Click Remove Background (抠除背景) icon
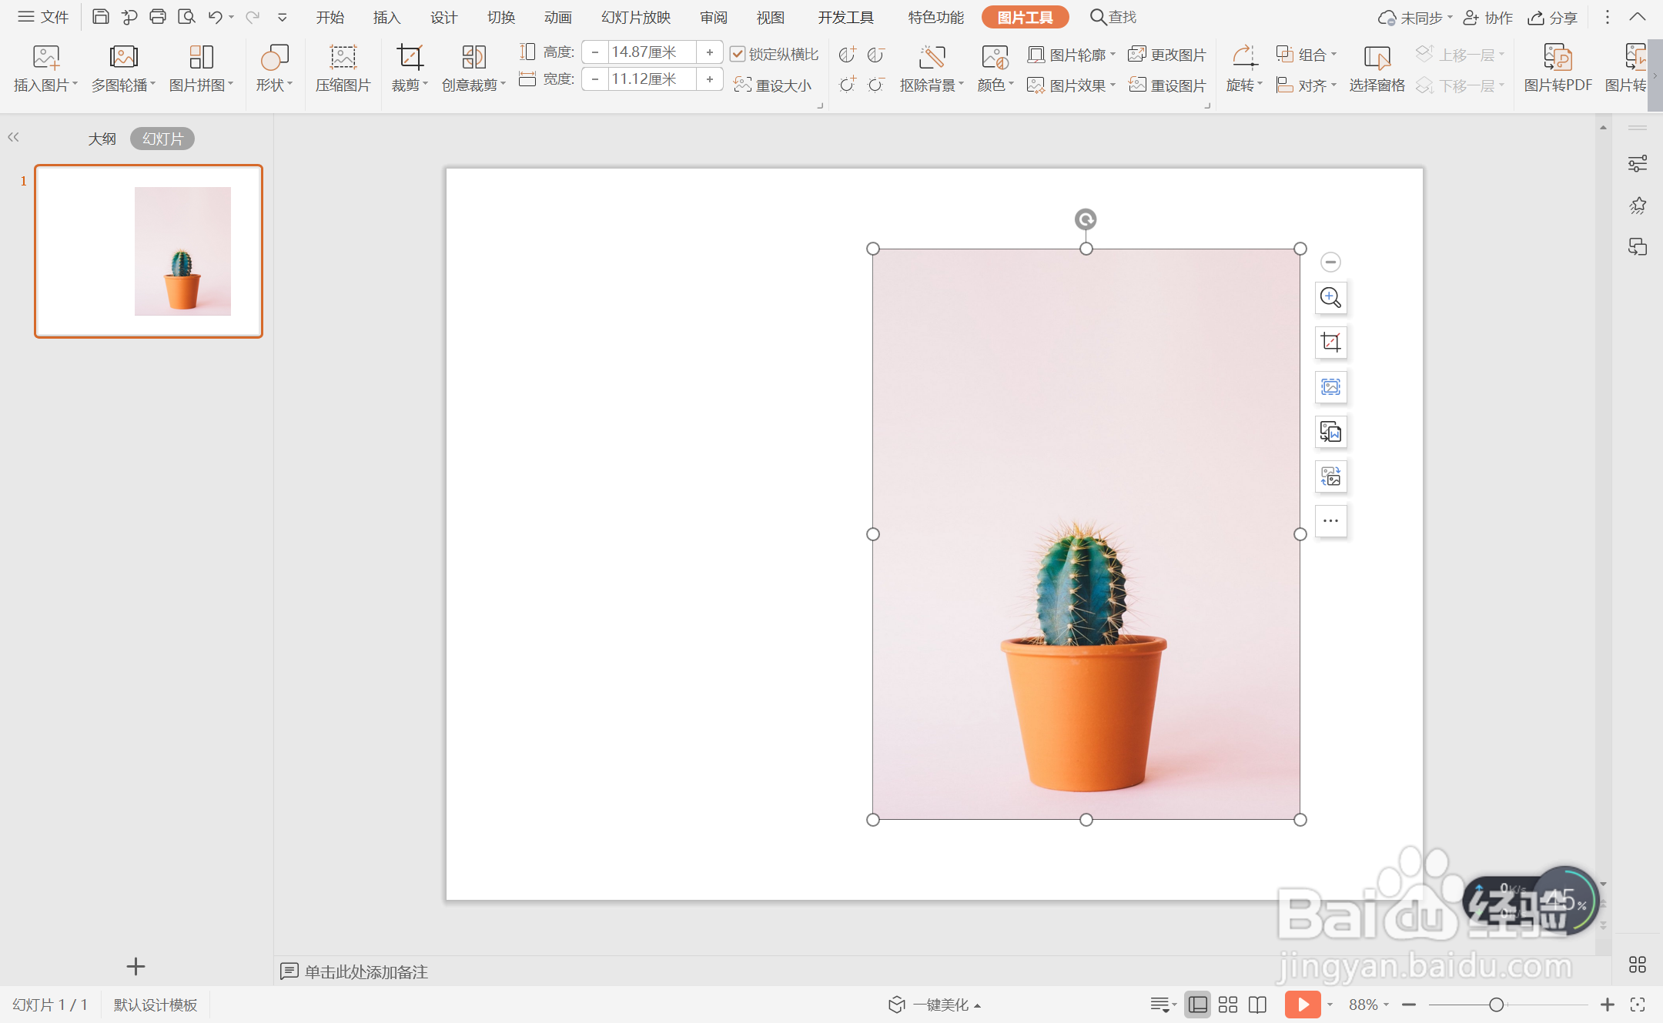The width and height of the screenshot is (1663, 1023). (x=931, y=58)
